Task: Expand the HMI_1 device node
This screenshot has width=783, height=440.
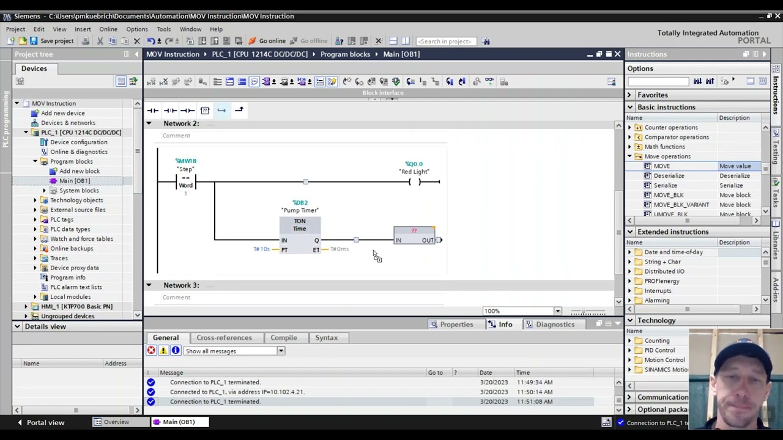Action: click(26, 307)
